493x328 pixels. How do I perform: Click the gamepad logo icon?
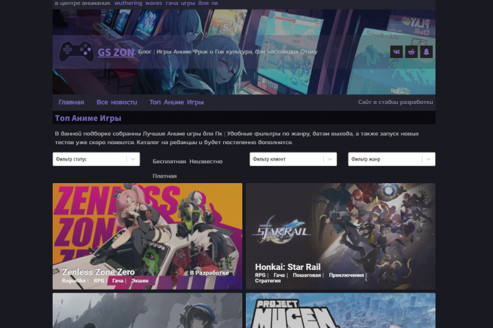click(77, 51)
